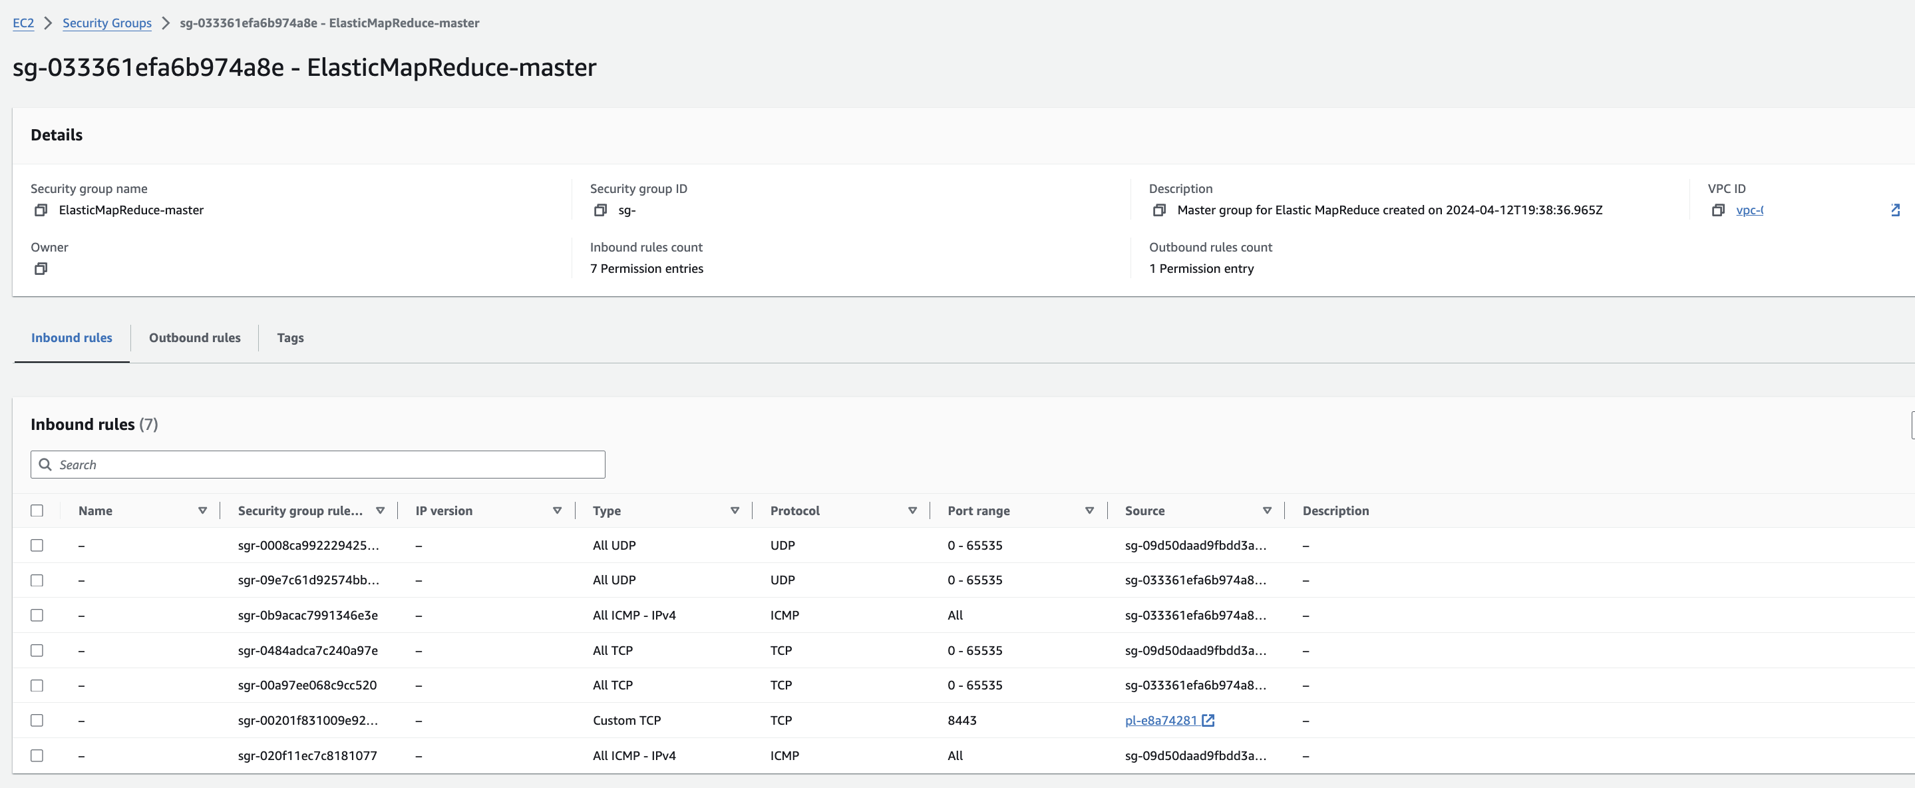Go to Security Groups breadcrumb

(107, 23)
